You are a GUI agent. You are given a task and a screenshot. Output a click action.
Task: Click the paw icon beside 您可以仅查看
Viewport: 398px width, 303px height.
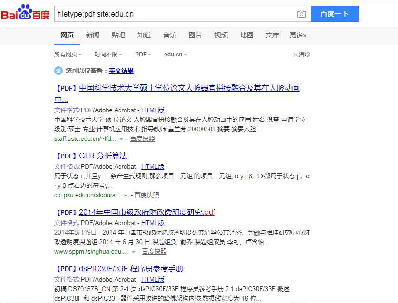58,71
